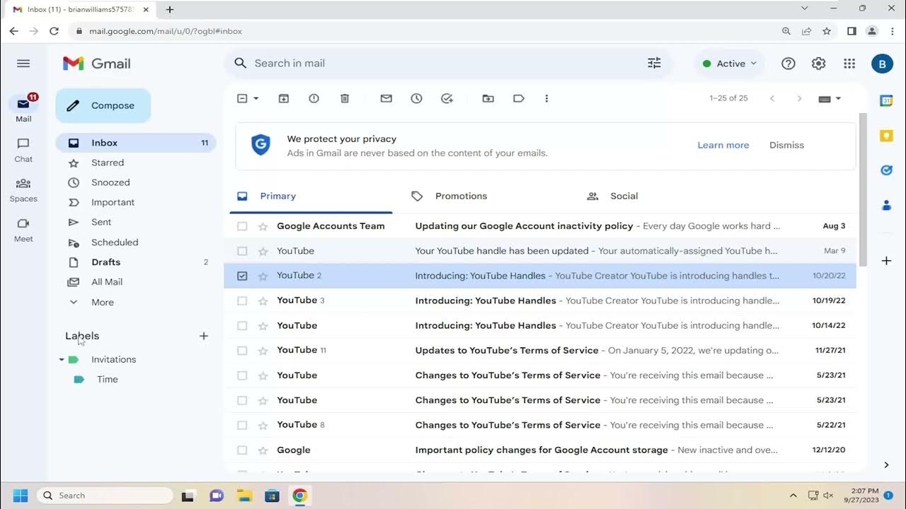Click the Snooze clock icon in toolbar

coord(417,99)
